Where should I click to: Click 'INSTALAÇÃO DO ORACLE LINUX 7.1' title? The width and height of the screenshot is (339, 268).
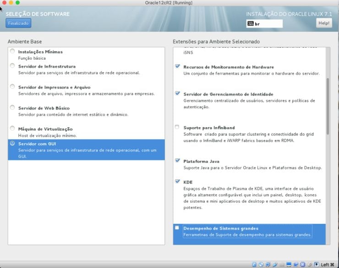(x=289, y=14)
